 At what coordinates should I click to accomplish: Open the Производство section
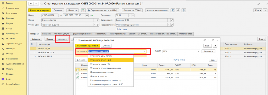(12, 34)
